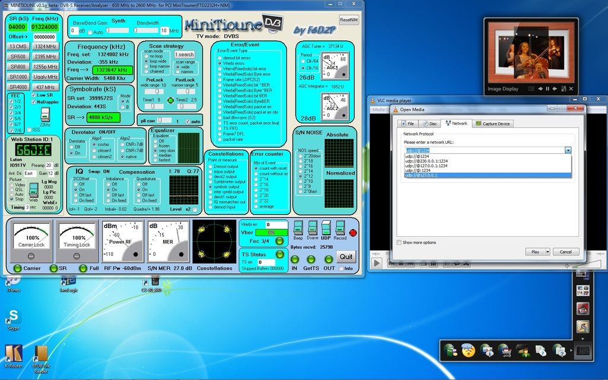Click the constellation scatter display
The image size is (608, 380).
(x=214, y=242)
